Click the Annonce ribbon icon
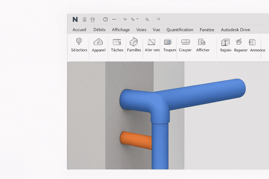269x179 pixels. point(252,42)
